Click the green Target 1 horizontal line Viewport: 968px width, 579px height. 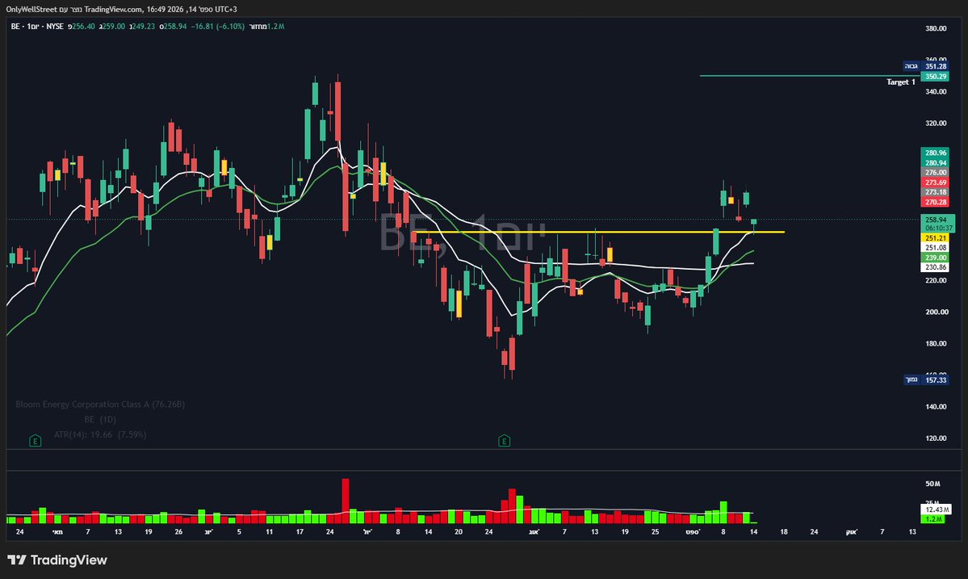coord(809,76)
